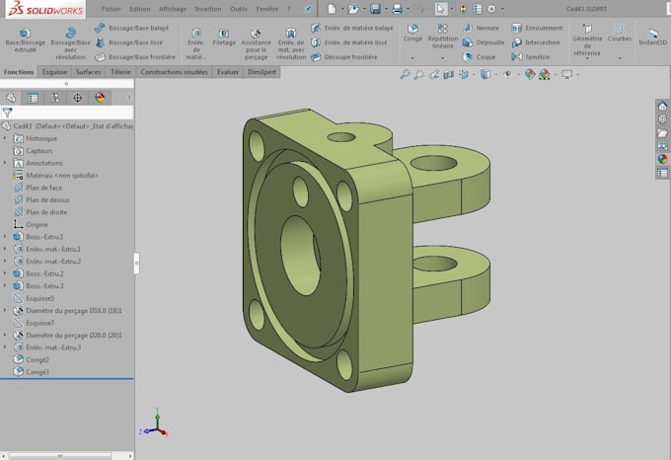Open the Outils menu
671x460 pixels.
point(239,9)
